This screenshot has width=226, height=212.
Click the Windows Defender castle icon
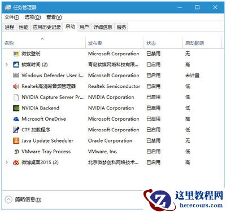(16, 76)
